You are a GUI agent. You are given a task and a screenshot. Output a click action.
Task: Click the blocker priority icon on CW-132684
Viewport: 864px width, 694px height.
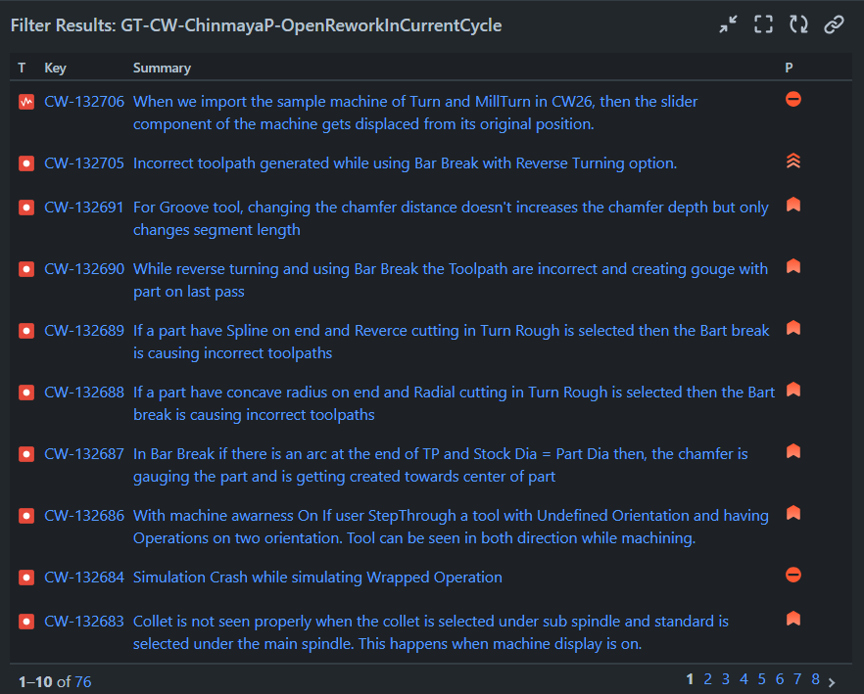click(792, 575)
